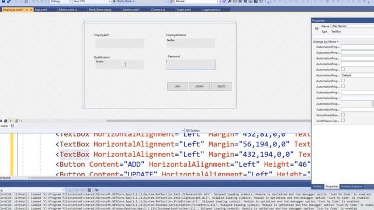This screenshot has width=374, height=210.
Task: Select the EmployeeName text box
Action: click(x=191, y=43)
